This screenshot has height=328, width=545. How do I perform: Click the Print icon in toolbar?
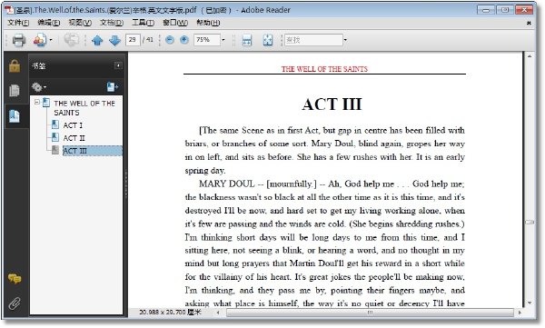click(x=19, y=40)
